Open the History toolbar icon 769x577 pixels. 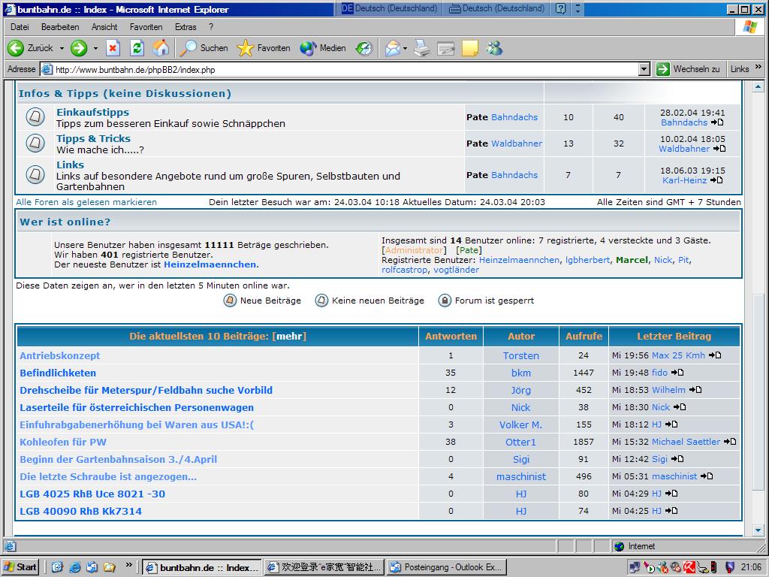click(363, 48)
